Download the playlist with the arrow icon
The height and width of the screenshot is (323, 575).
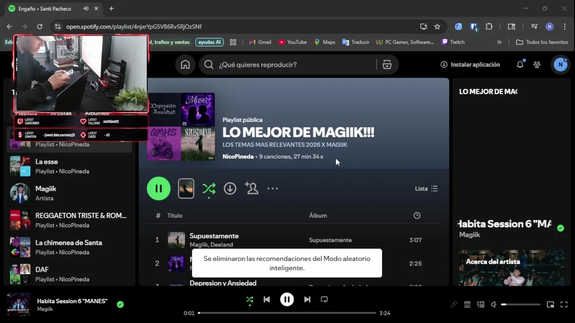230,188
